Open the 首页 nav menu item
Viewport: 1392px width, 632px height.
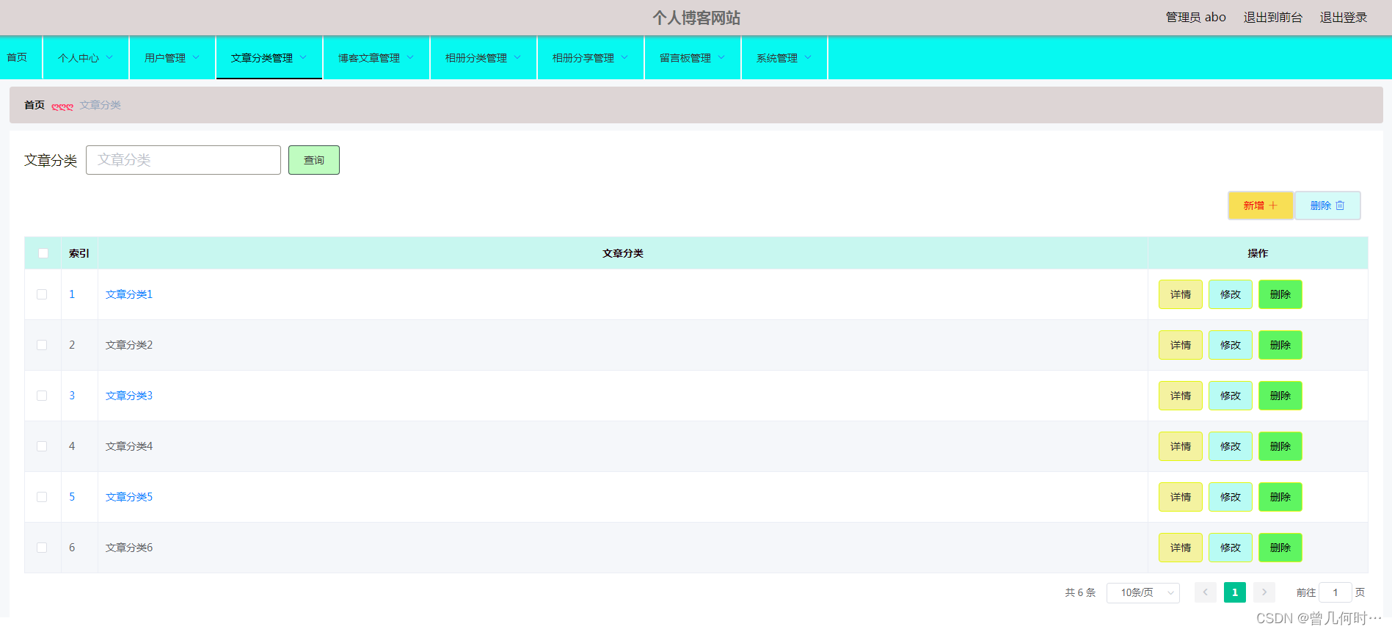click(21, 58)
